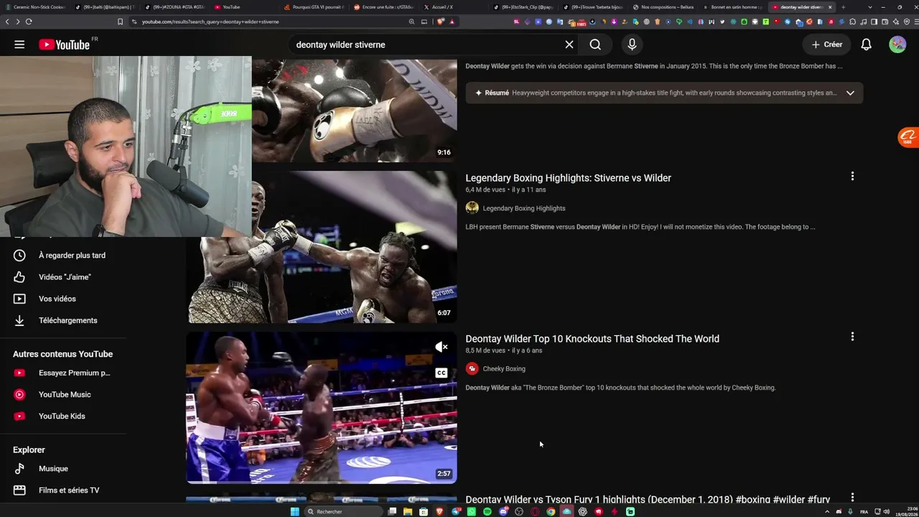Screen dimensions: 919x517
Task: Show hidden system tray icons
Action: [x=827, y=512]
